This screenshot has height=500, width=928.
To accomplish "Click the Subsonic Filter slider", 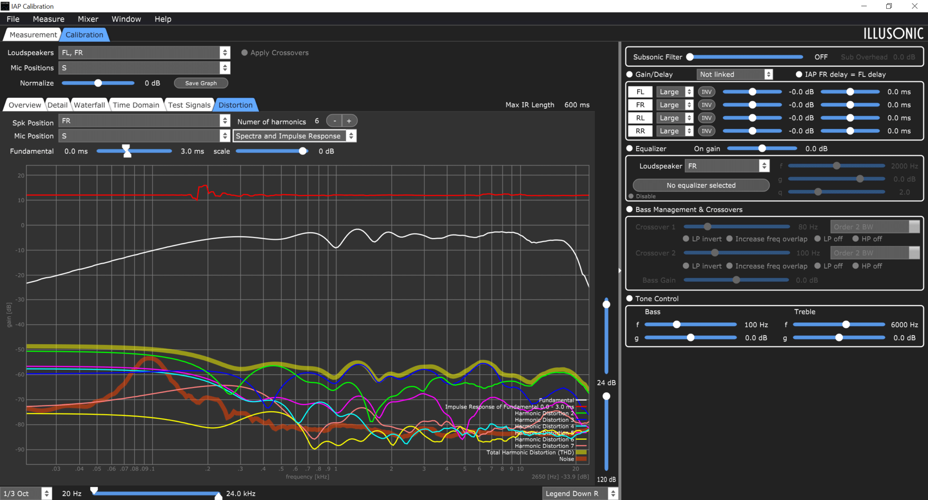I will [745, 57].
